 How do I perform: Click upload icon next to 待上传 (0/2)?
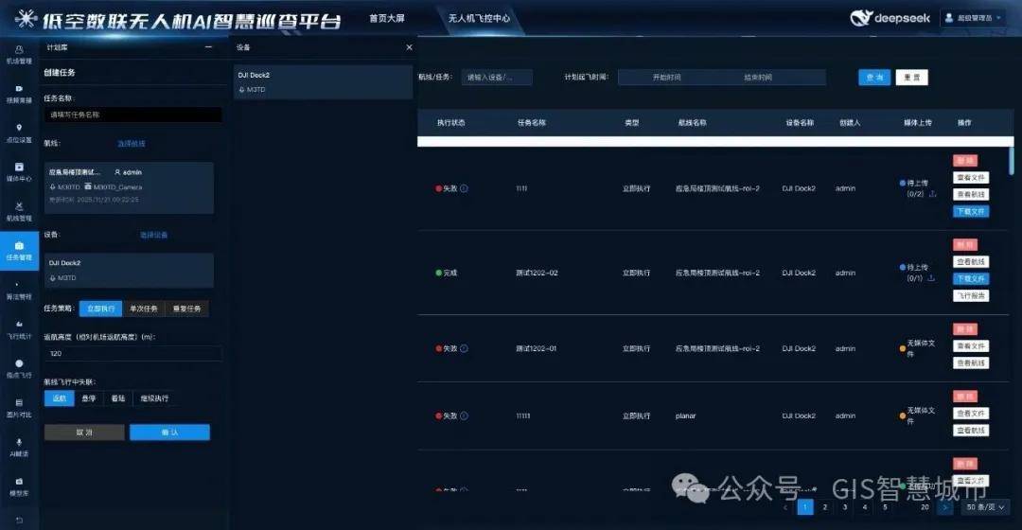(x=933, y=194)
